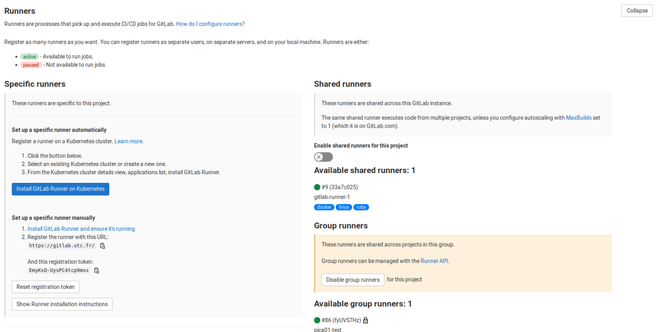Open the MaxBuilds link
The height and width of the screenshot is (332, 656).
[x=578, y=117]
